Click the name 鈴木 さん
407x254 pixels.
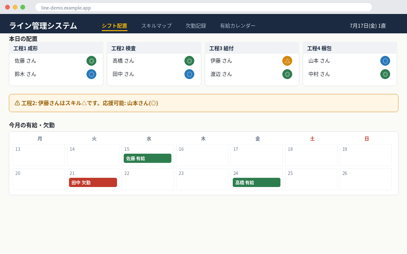[x=25, y=74]
